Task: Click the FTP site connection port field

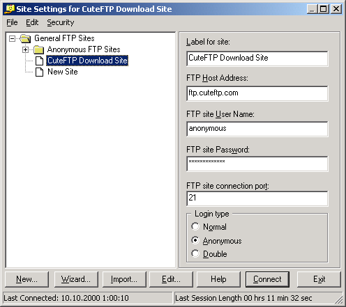Action: pyautogui.click(x=257, y=198)
